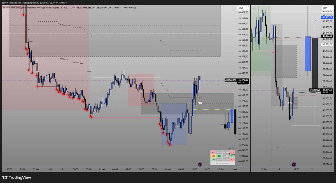Click the M monthly trend cell

click(232, 159)
